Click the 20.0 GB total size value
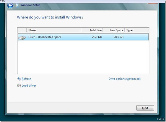 (97, 37)
